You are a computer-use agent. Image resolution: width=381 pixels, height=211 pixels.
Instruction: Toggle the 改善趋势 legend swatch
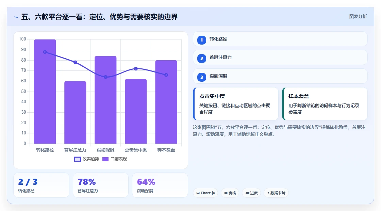(77, 159)
